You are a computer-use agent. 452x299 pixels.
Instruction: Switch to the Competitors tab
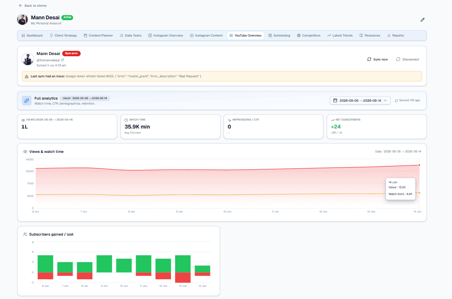308,35
